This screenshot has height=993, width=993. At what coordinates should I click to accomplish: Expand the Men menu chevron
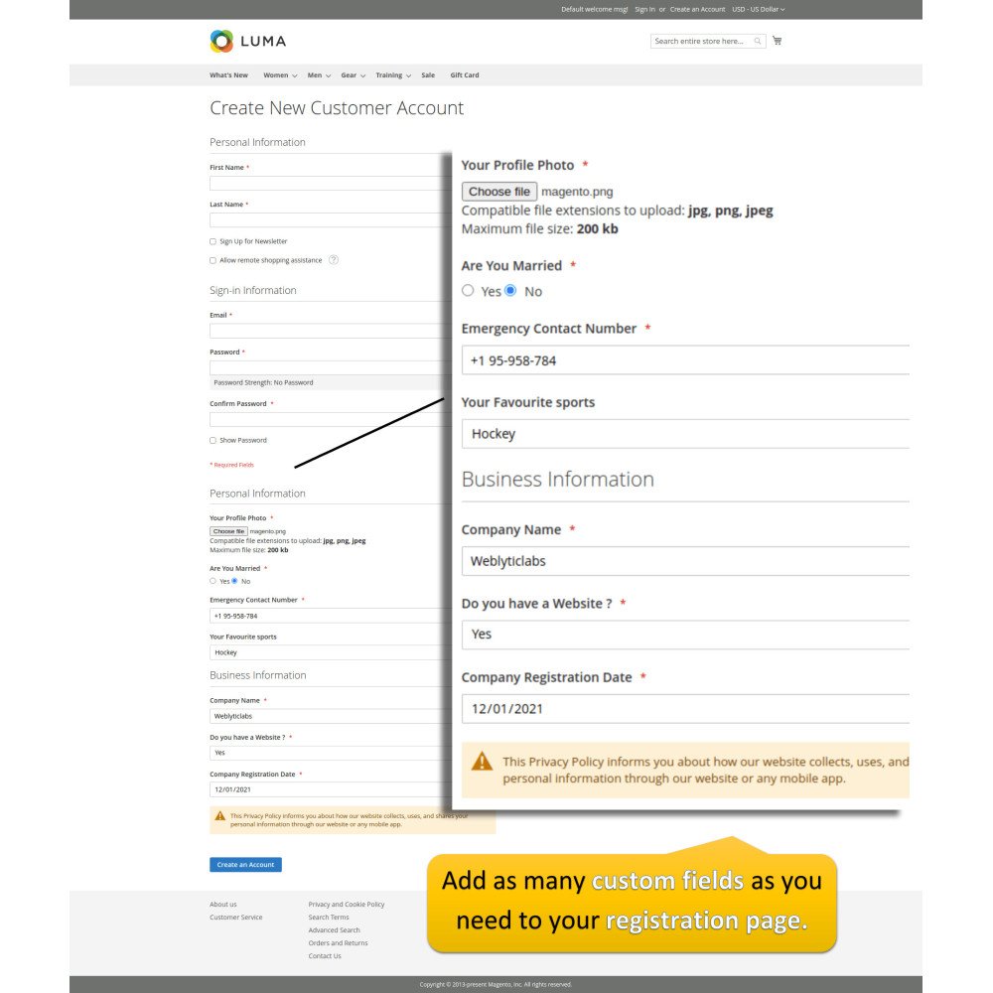point(328,76)
